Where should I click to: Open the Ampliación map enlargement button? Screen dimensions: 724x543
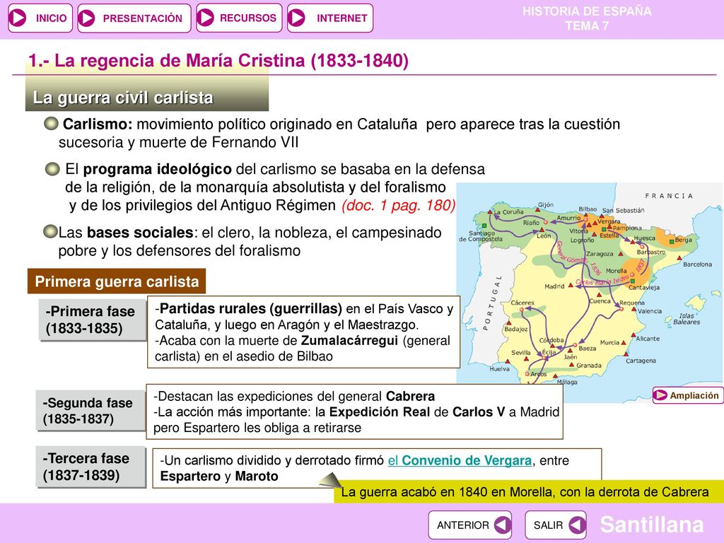(x=687, y=395)
